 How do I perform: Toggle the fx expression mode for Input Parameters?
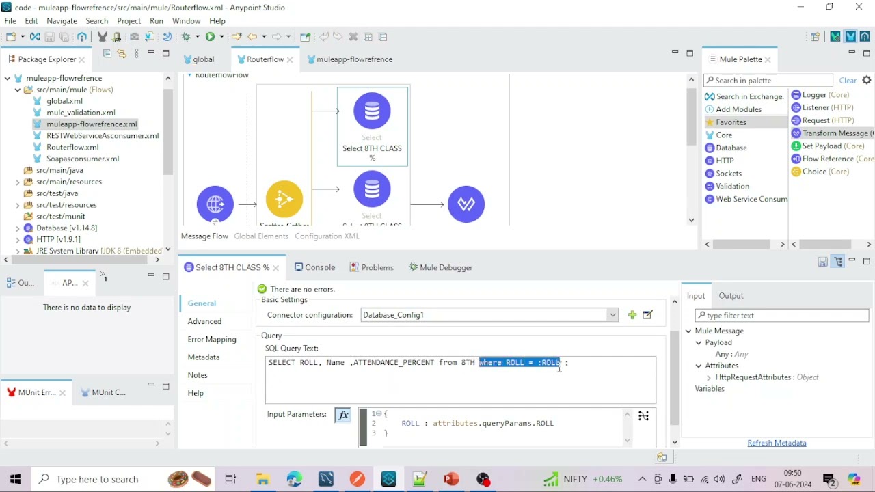pyautogui.click(x=343, y=415)
